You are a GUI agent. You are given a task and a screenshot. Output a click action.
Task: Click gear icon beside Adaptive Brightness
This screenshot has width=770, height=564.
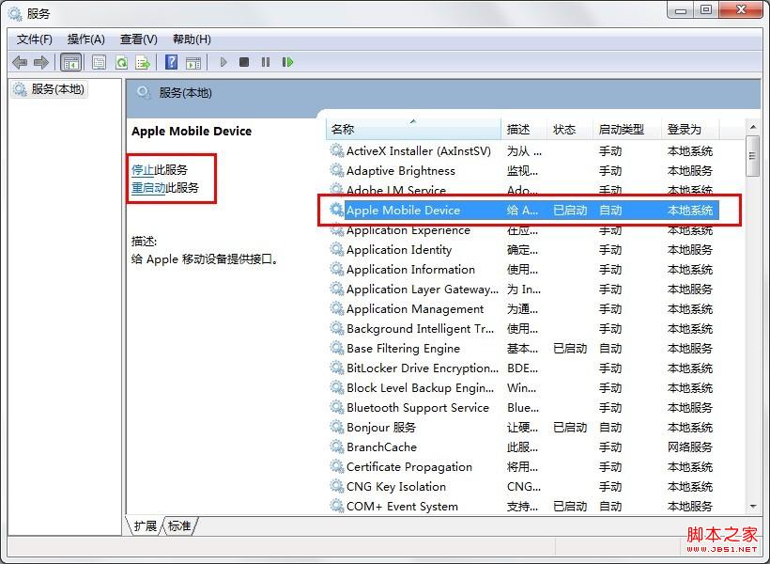(337, 170)
